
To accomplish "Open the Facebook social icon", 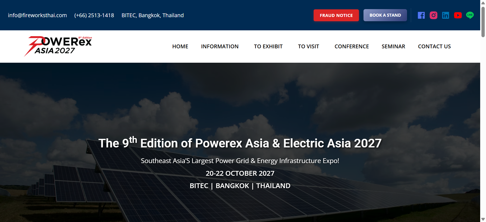I will click(421, 15).
